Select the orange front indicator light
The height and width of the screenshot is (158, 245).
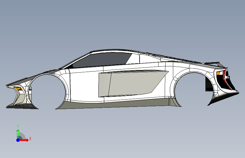(x=18, y=89)
